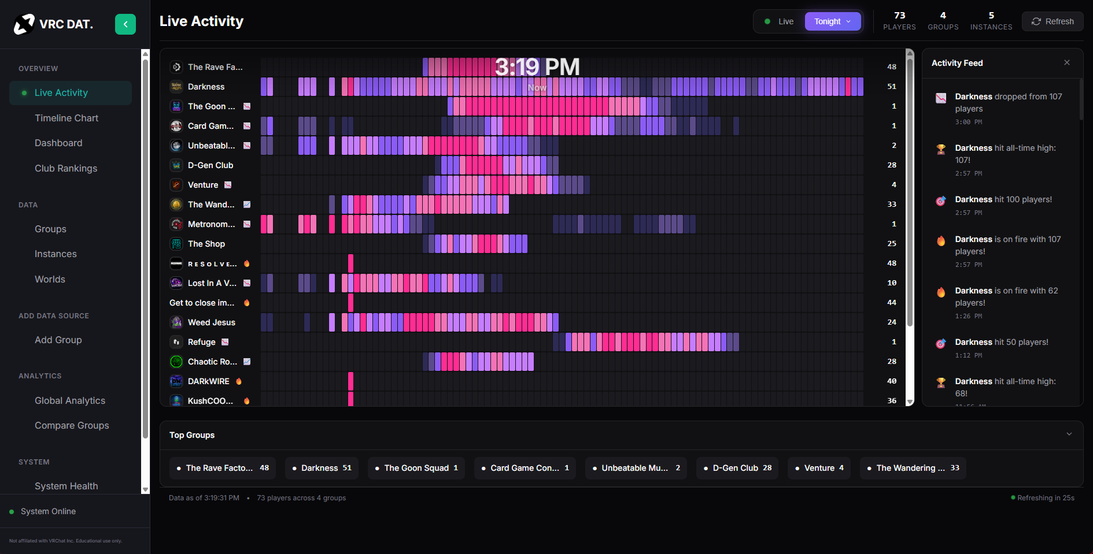Open the Tonight time range dropdown

coord(832,21)
